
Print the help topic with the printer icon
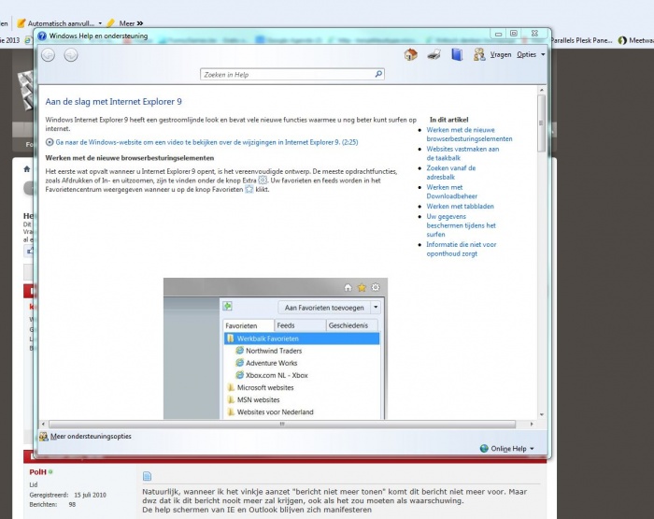pos(434,54)
